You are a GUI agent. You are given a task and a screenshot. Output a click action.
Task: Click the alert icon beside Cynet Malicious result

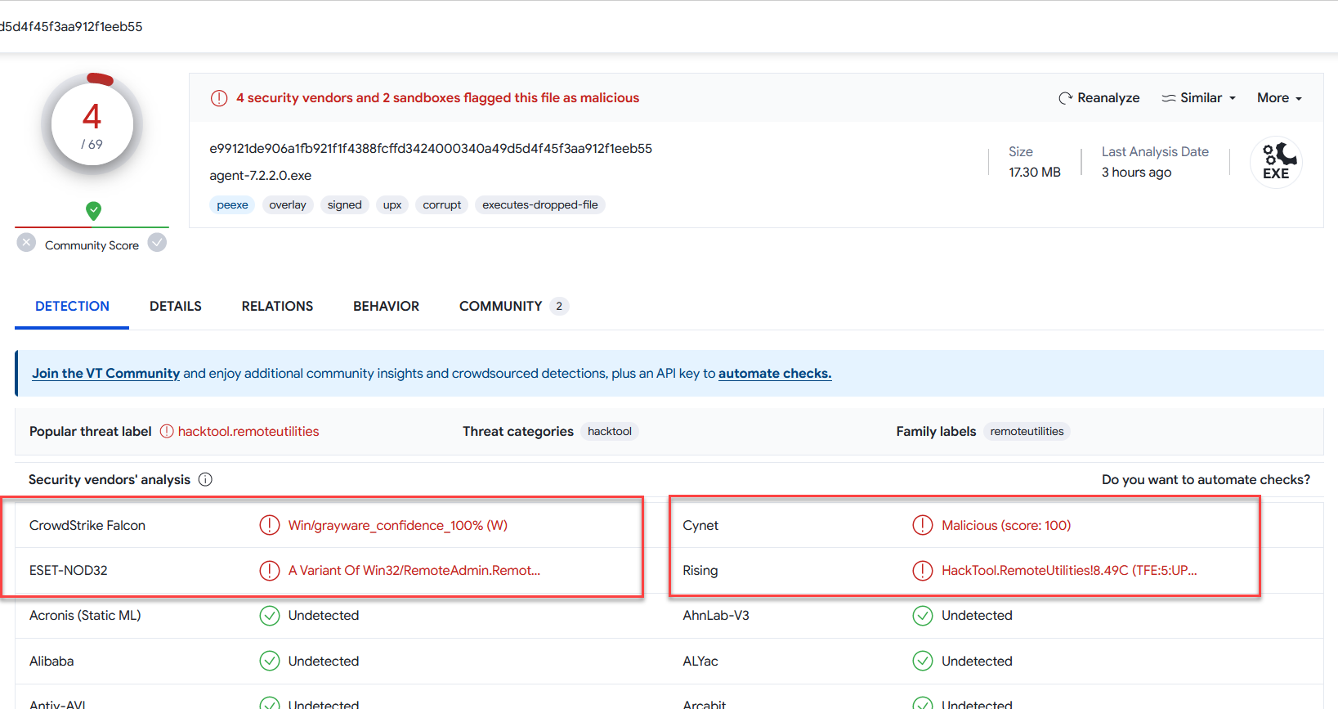[x=922, y=525]
